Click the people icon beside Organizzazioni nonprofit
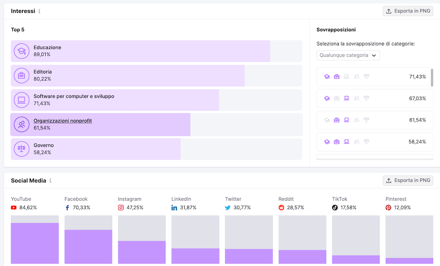This screenshot has height=266, width=440. pyautogui.click(x=22, y=124)
